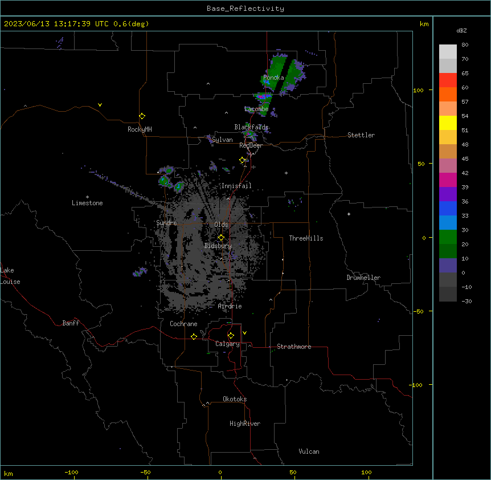This screenshot has width=491, height=480.
Task: Click the 100 tick on right axis
Action: point(418,90)
